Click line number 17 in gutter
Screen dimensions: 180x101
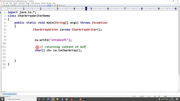(4, 68)
